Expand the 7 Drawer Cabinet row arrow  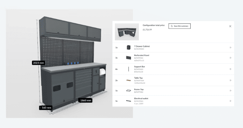point(231,47)
